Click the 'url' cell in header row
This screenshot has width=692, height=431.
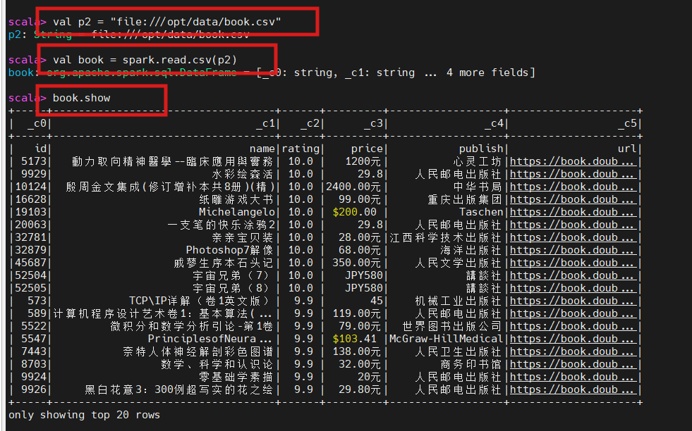tap(627, 149)
